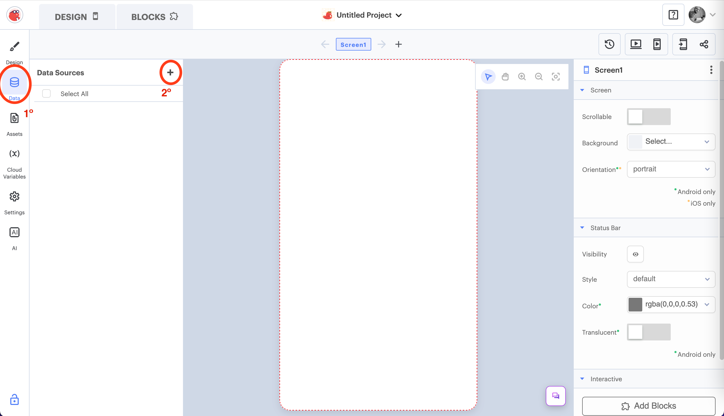724x416 pixels.
Task: Check the Select All checkbox
Action: (46, 93)
